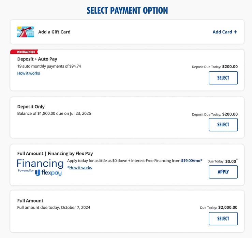Click the 19 auto monthly payments text
The height and width of the screenshot is (238, 252).
click(49, 66)
